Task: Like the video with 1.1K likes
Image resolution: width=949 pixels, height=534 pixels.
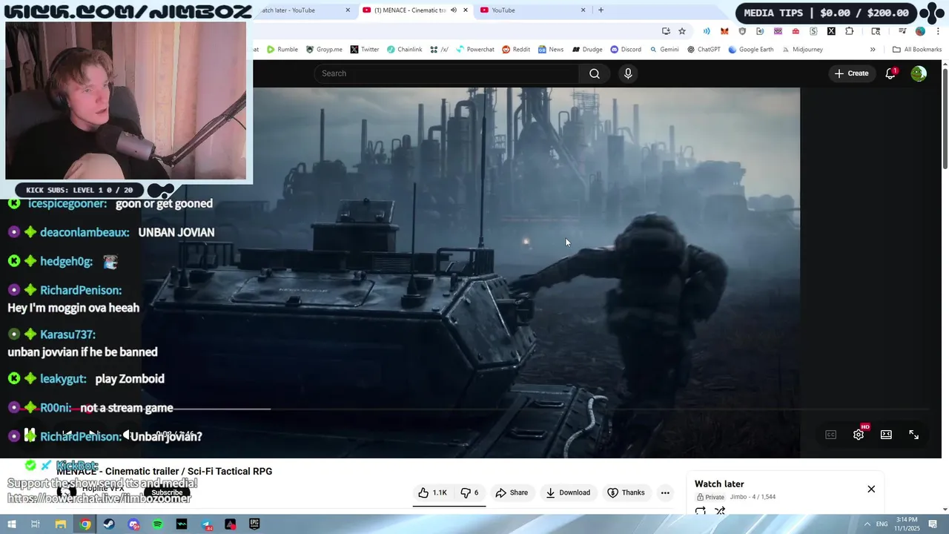Action: (x=432, y=492)
